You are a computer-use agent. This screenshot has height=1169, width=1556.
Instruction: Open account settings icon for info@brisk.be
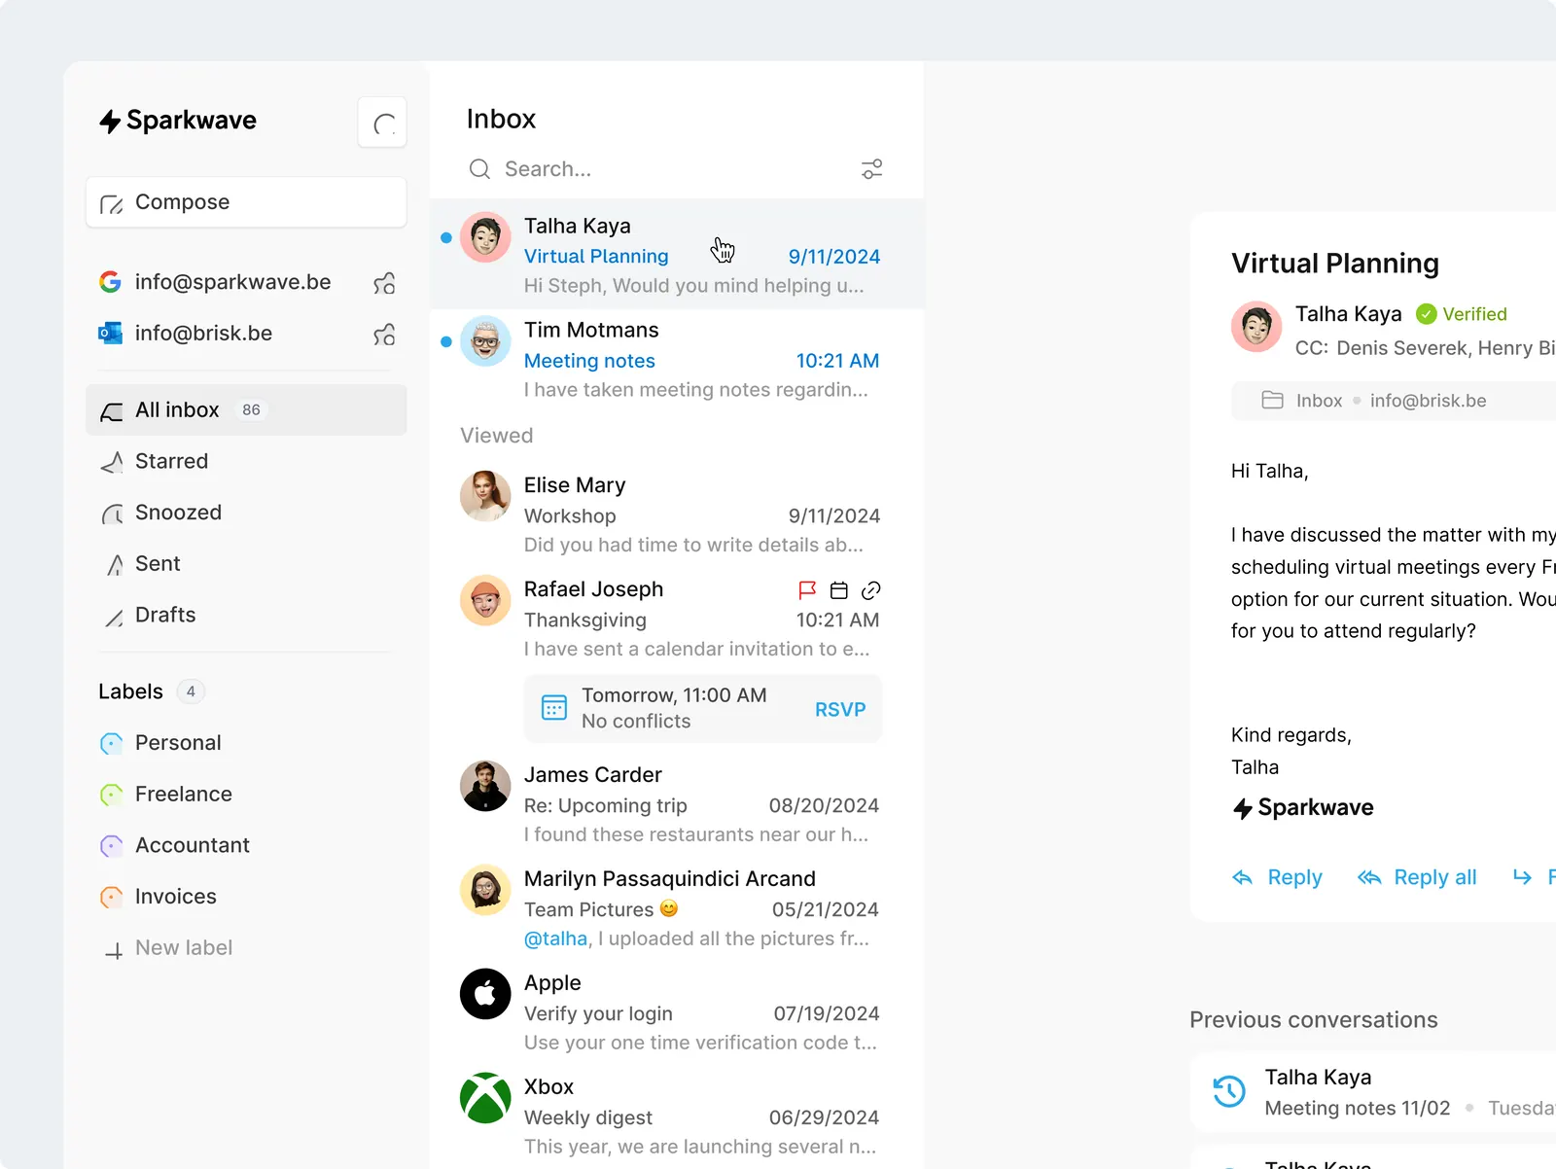(384, 335)
